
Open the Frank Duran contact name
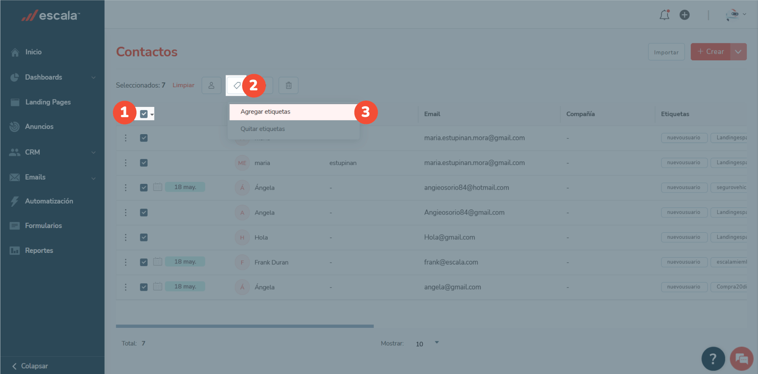(272, 262)
